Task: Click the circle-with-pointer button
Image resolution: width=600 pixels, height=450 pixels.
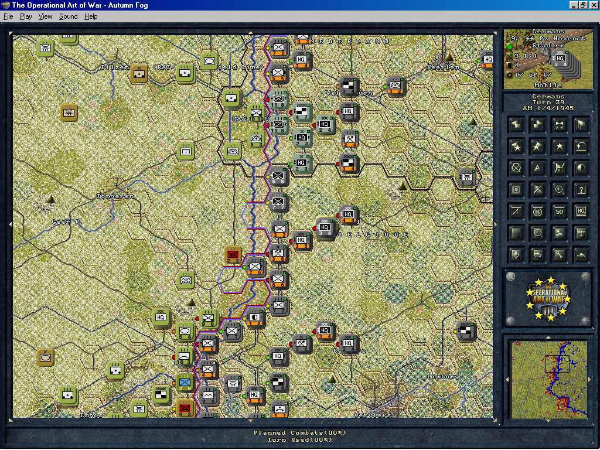Action: pos(538,233)
